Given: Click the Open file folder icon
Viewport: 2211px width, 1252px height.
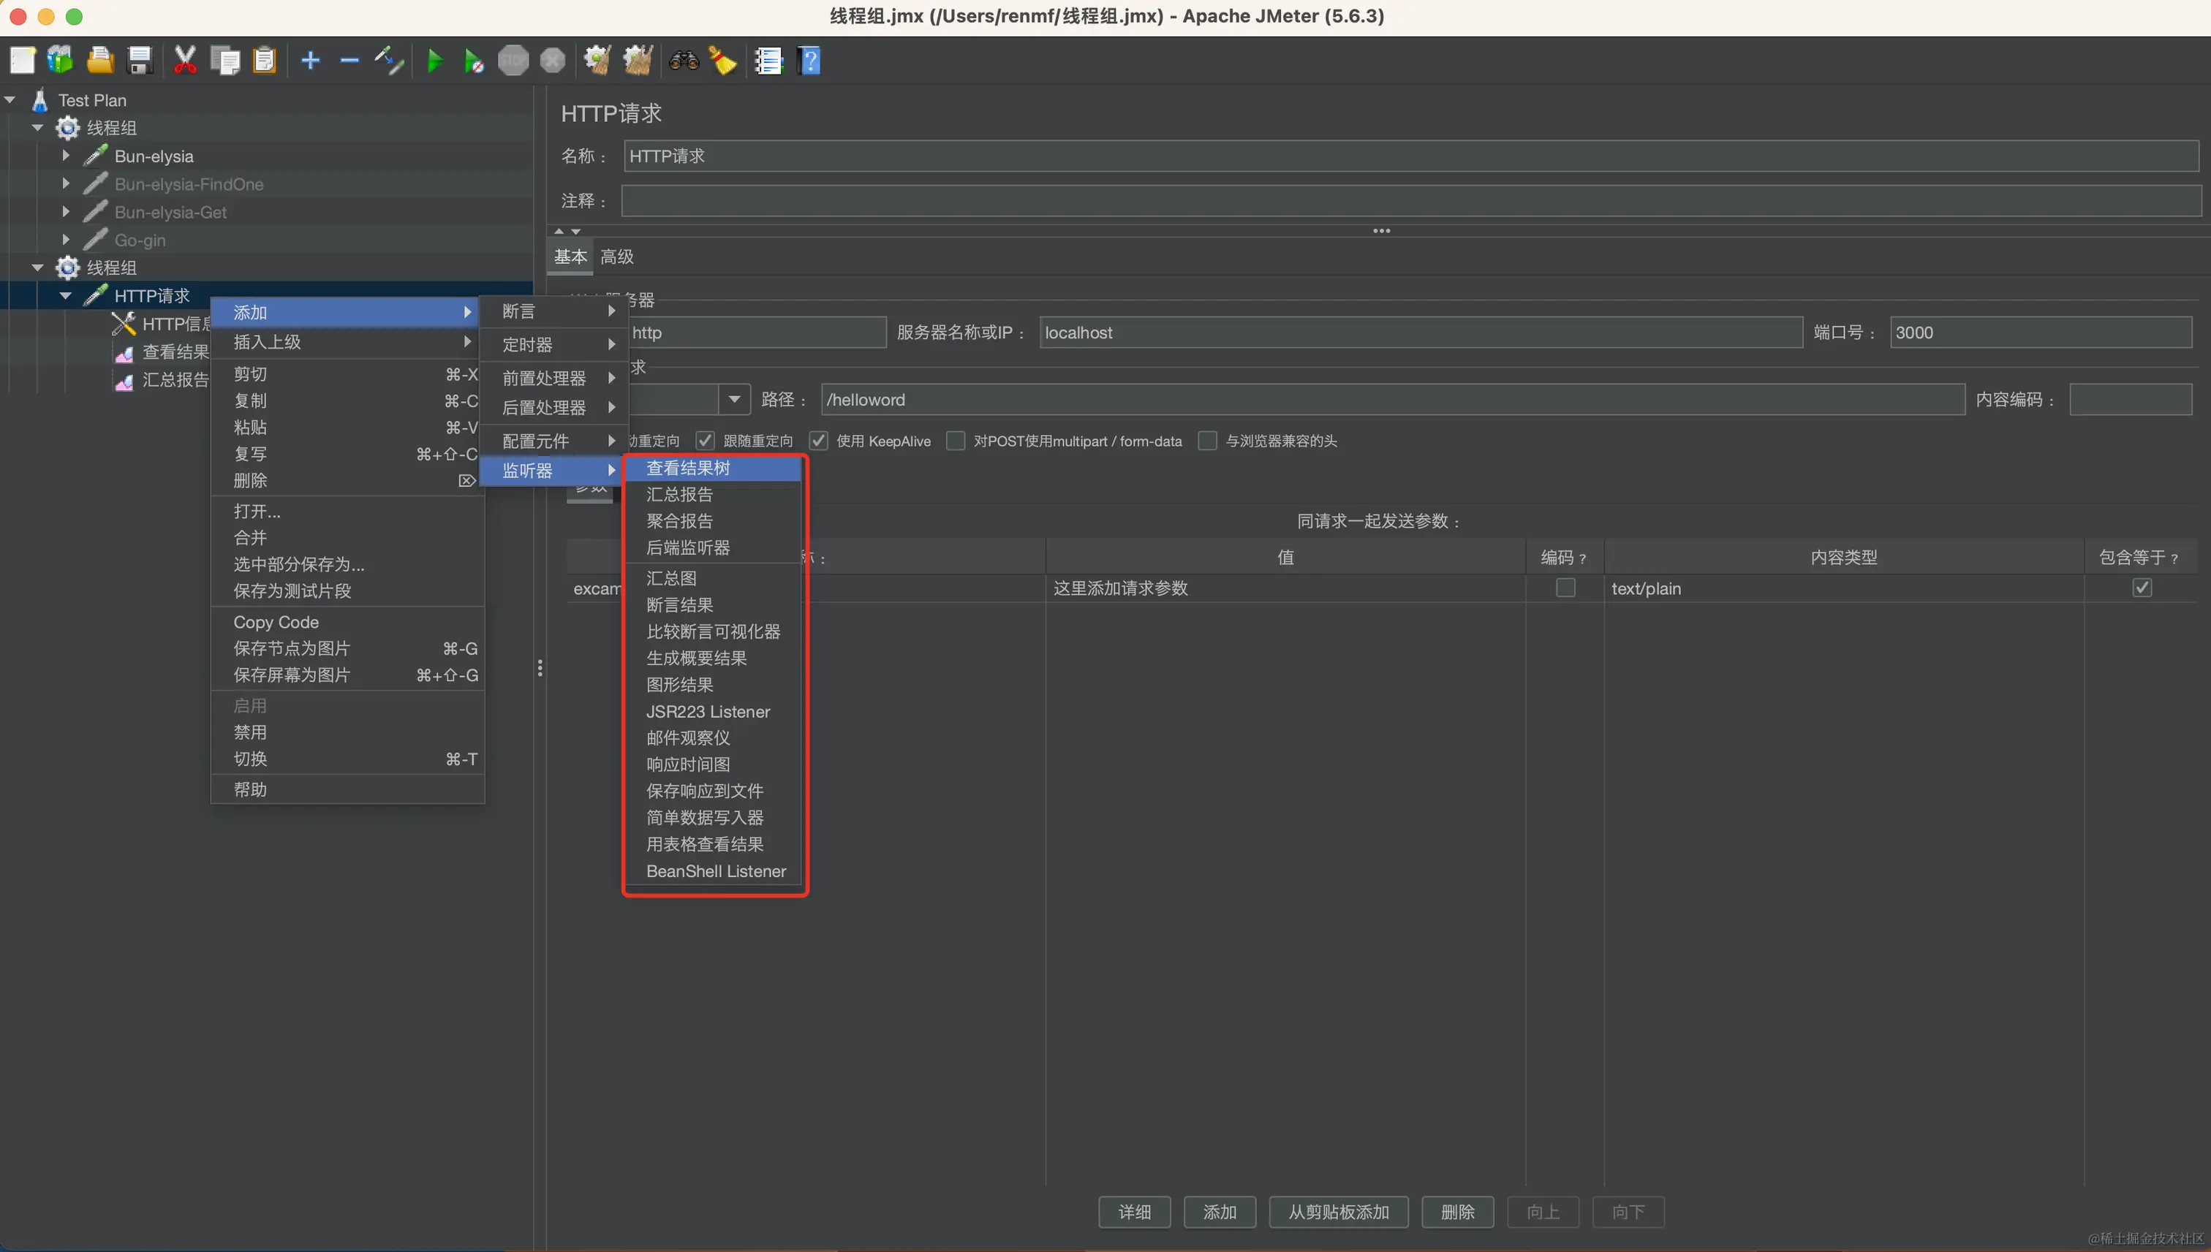Looking at the screenshot, I should pos(99,60).
